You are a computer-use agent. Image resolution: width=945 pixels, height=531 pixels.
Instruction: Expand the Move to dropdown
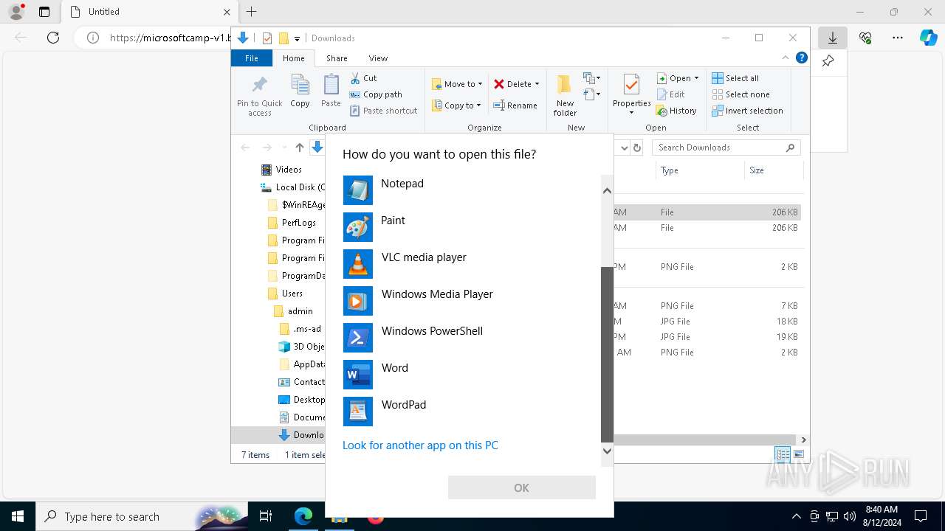point(480,84)
